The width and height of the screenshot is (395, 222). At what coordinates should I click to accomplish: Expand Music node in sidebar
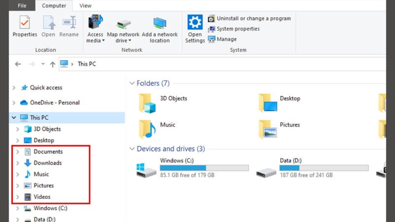pyautogui.click(x=18, y=174)
